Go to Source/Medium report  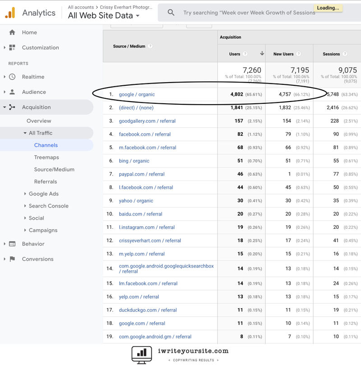click(x=54, y=170)
